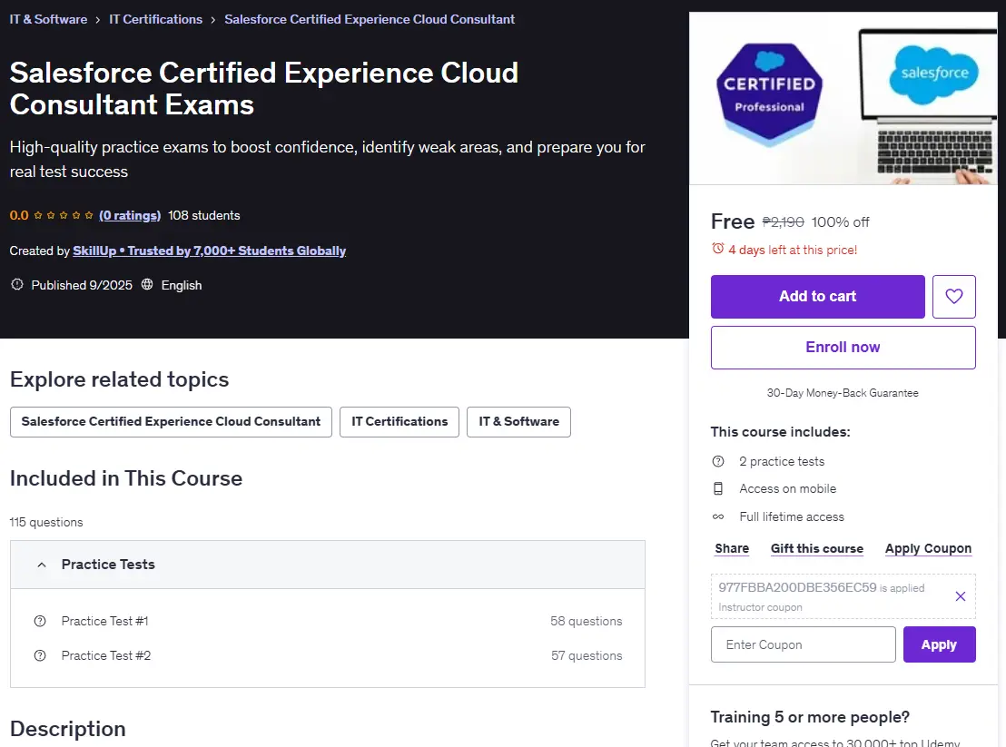Click the applied coupon code 977FBBA200DBE356EC59
Viewport: 1006px width, 747px height.
(797, 587)
